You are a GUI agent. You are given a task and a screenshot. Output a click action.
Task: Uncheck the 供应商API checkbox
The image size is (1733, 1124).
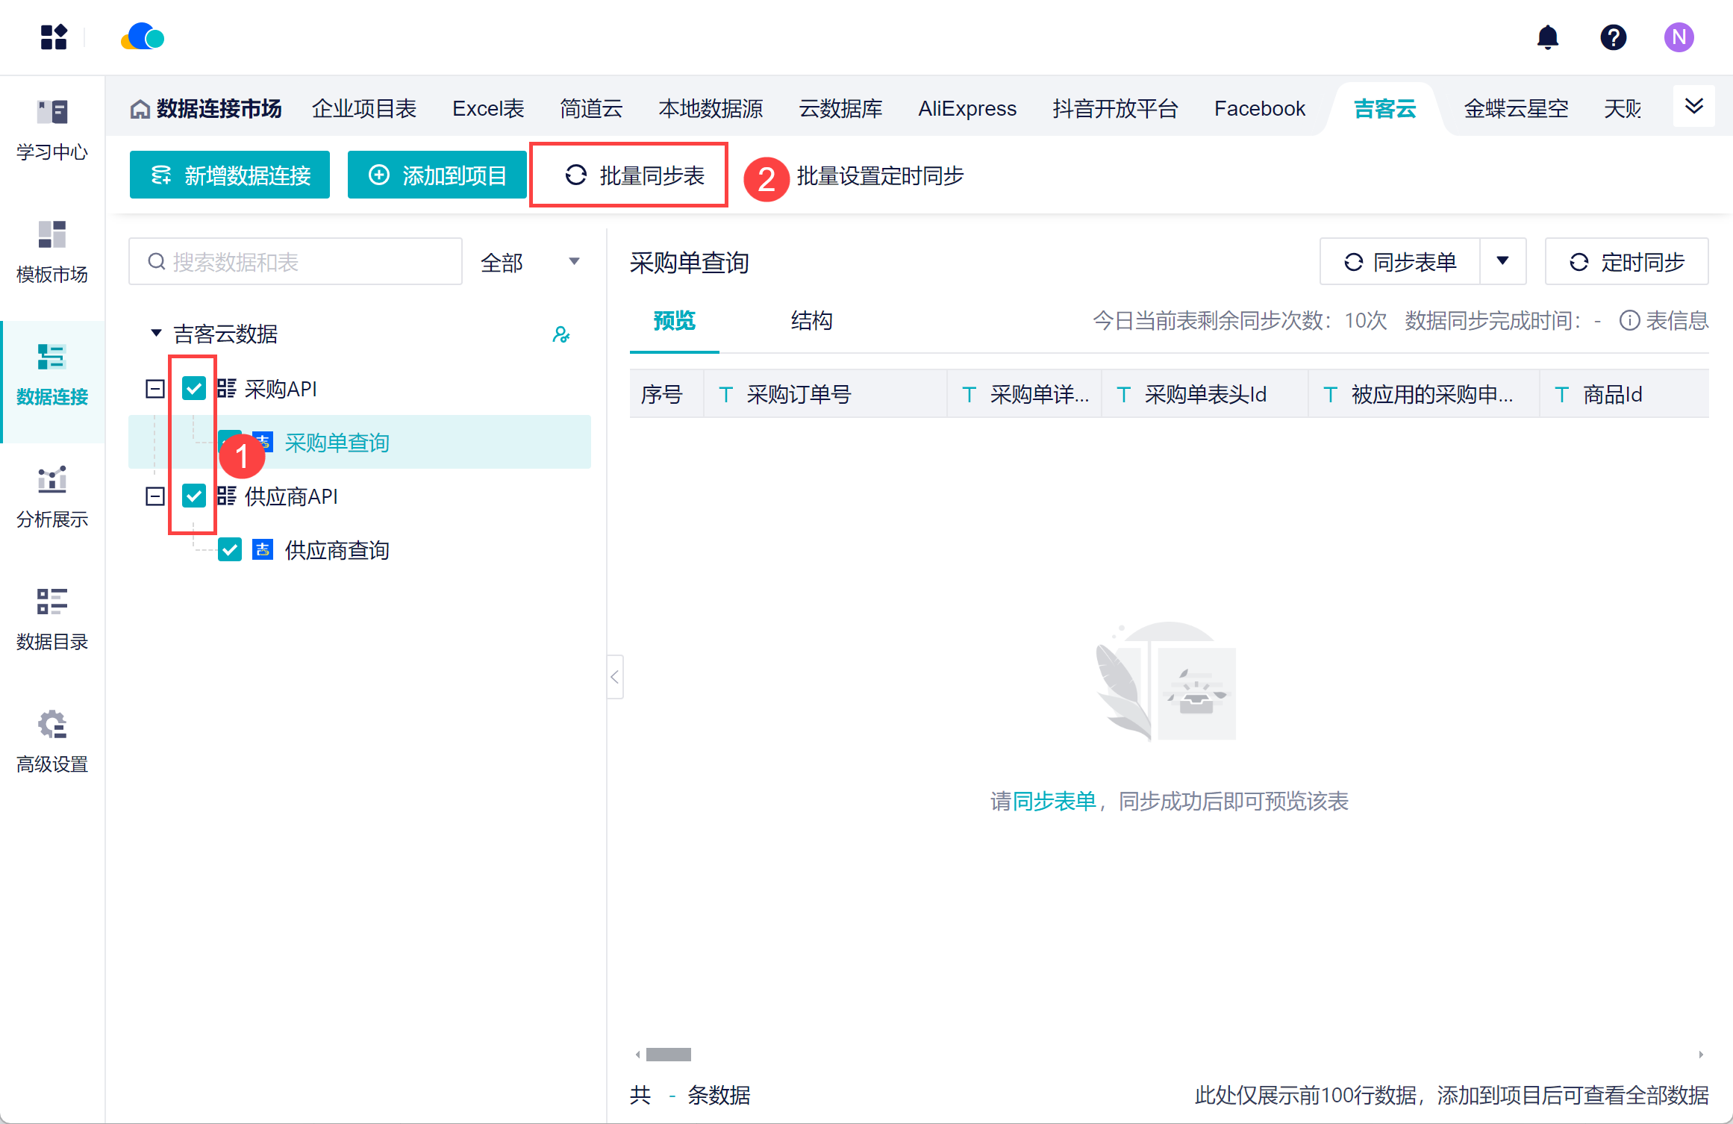tap(194, 496)
